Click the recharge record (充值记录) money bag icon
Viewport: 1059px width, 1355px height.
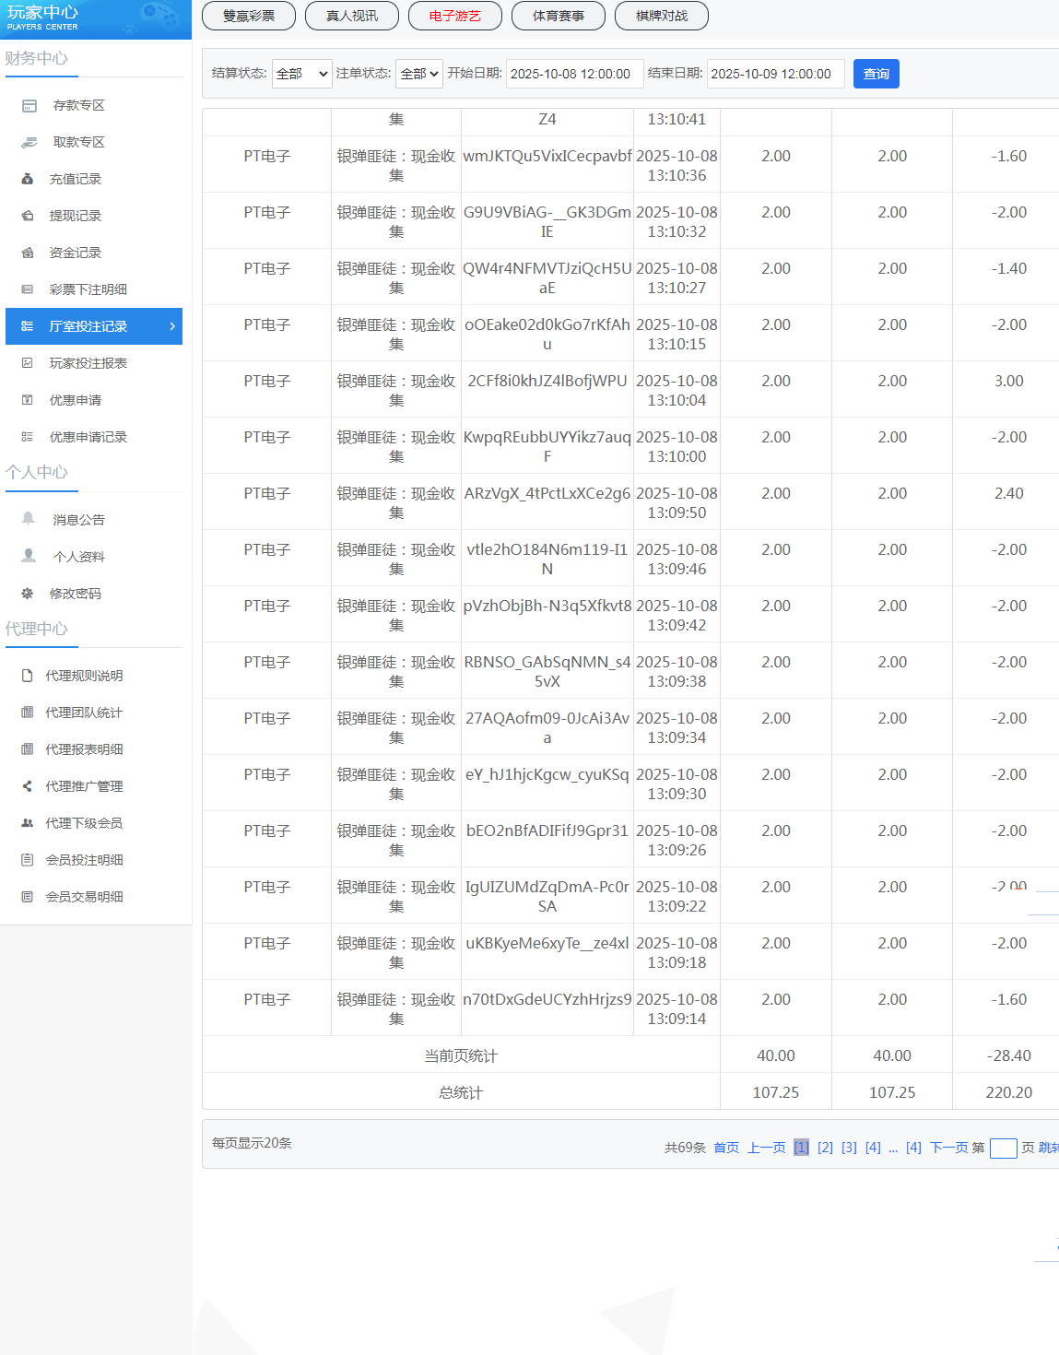[28, 179]
